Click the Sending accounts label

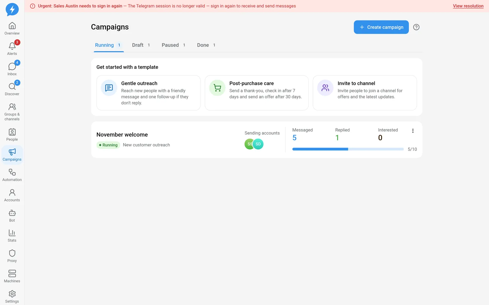[x=262, y=133]
